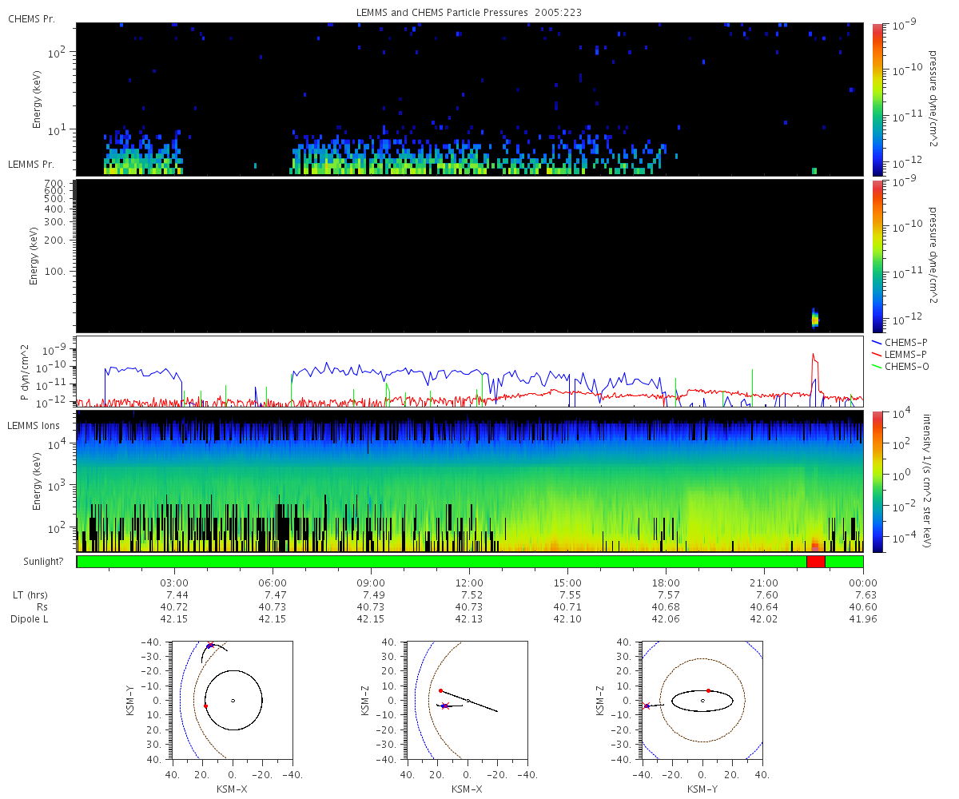Click the Dipole L value 42.13

tap(469, 619)
